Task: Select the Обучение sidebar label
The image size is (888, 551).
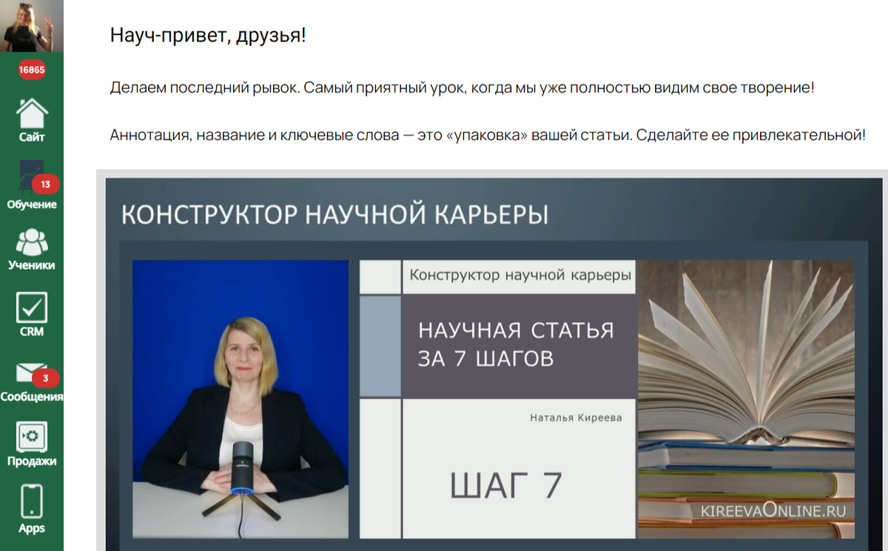Action: pyautogui.click(x=32, y=204)
